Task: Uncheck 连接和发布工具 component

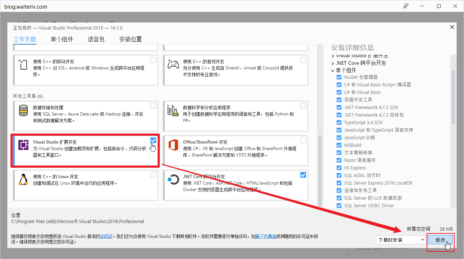Action: tap(339, 191)
